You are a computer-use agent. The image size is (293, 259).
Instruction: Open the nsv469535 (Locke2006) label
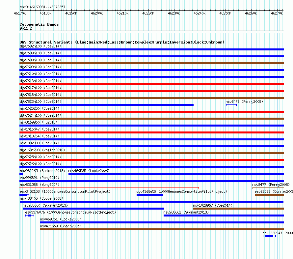(89, 171)
